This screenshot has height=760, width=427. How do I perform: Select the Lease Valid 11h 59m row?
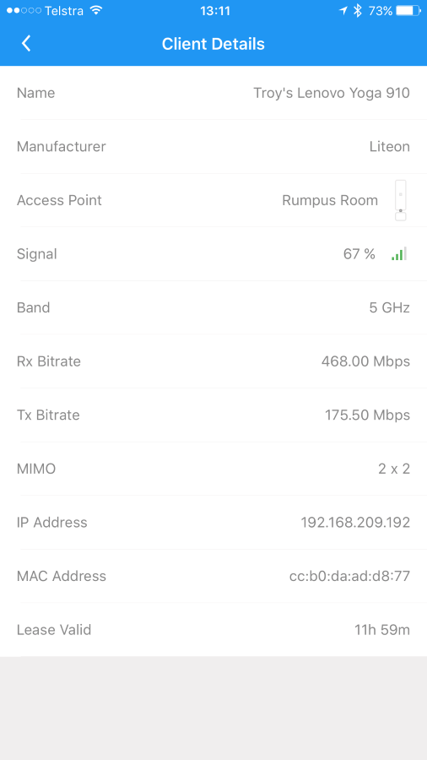213,630
